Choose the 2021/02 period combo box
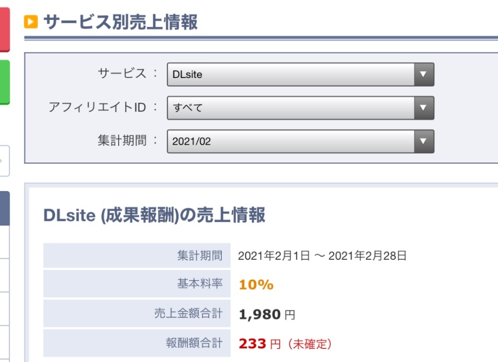The height and width of the screenshot is (362, 498). (301, 141)
